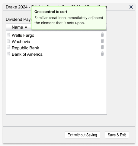The height and width of the screenshot is (146, 138).
Task: Delete Bank of America with trash icon
Action: pyautogui.click(x=102, y=54)
